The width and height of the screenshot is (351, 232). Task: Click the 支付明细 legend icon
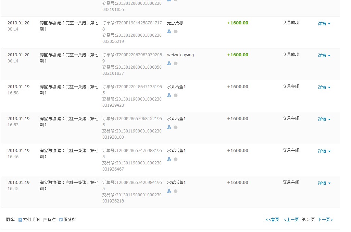point(20,220)
